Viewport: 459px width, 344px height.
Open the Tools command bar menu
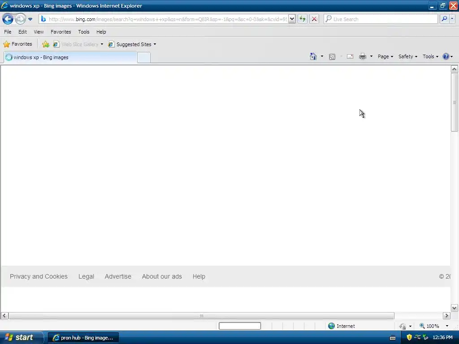point(430,56)
